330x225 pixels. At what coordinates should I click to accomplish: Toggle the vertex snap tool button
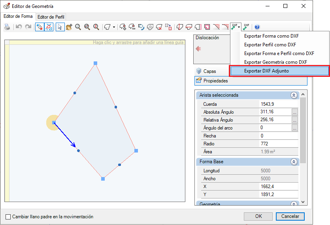[40, 27]
